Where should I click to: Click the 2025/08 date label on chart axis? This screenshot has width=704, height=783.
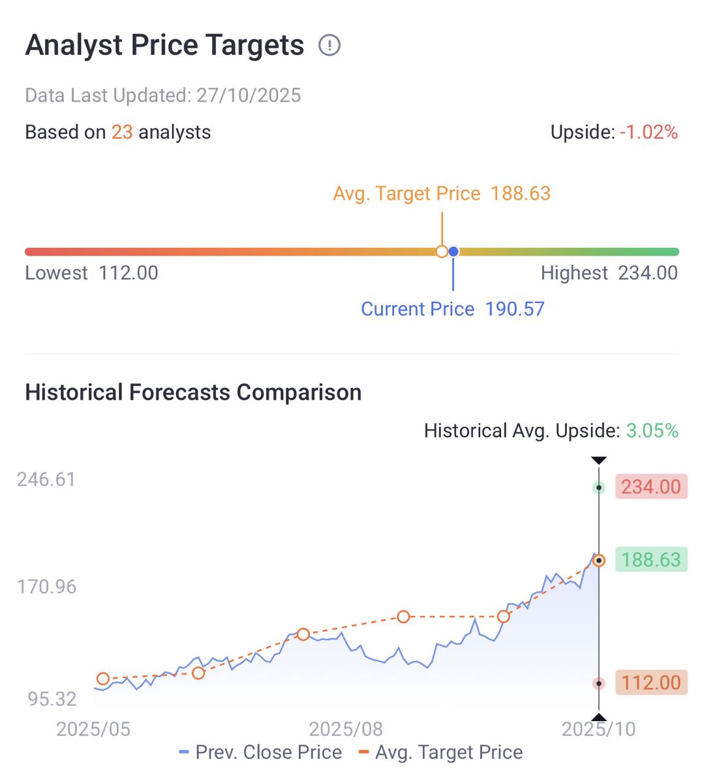tap(346, 729)
